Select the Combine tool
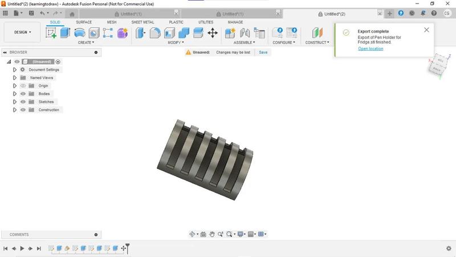This screenshot has height=257, width=456. point(184,33)
